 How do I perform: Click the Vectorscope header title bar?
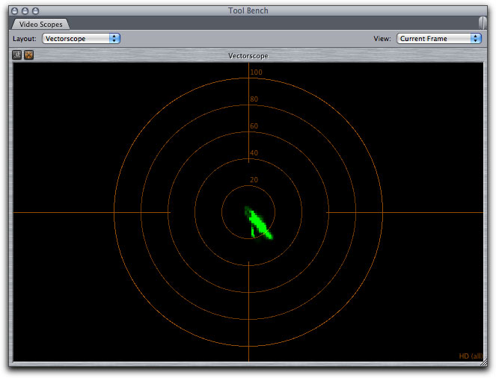tap(248, 56)
